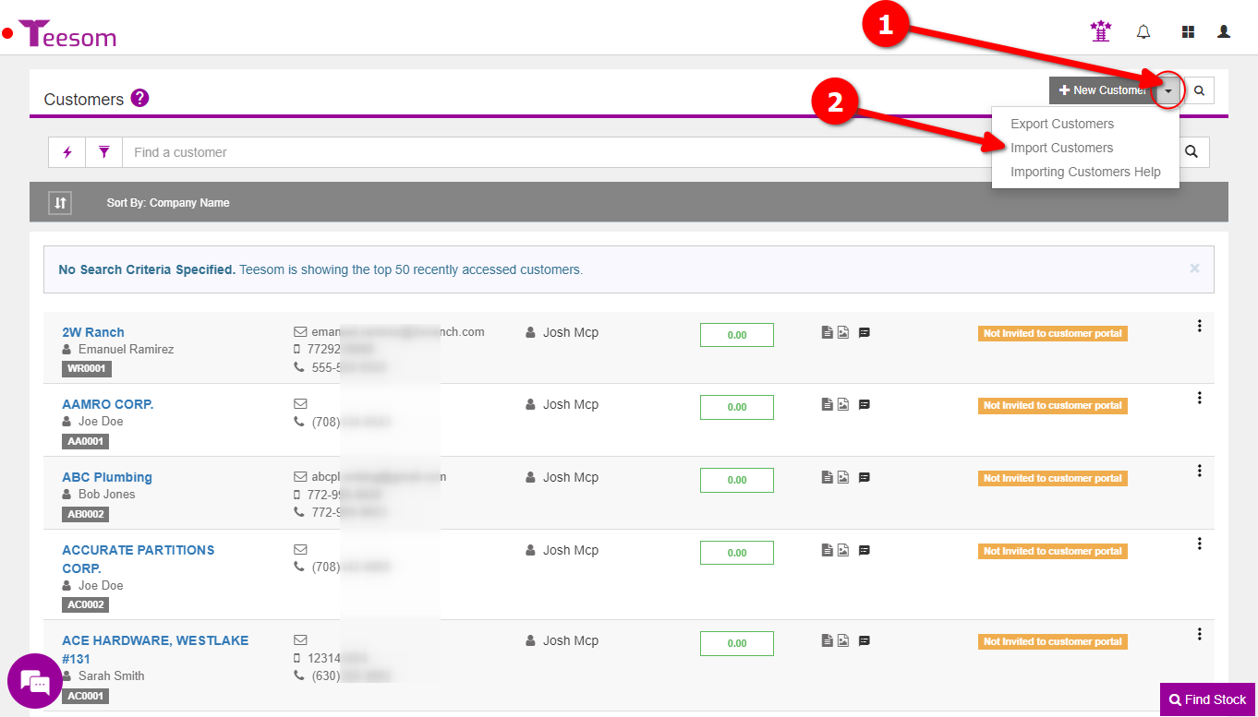Click the portal invite badge for 2W Ranch

click(1053, 333)
